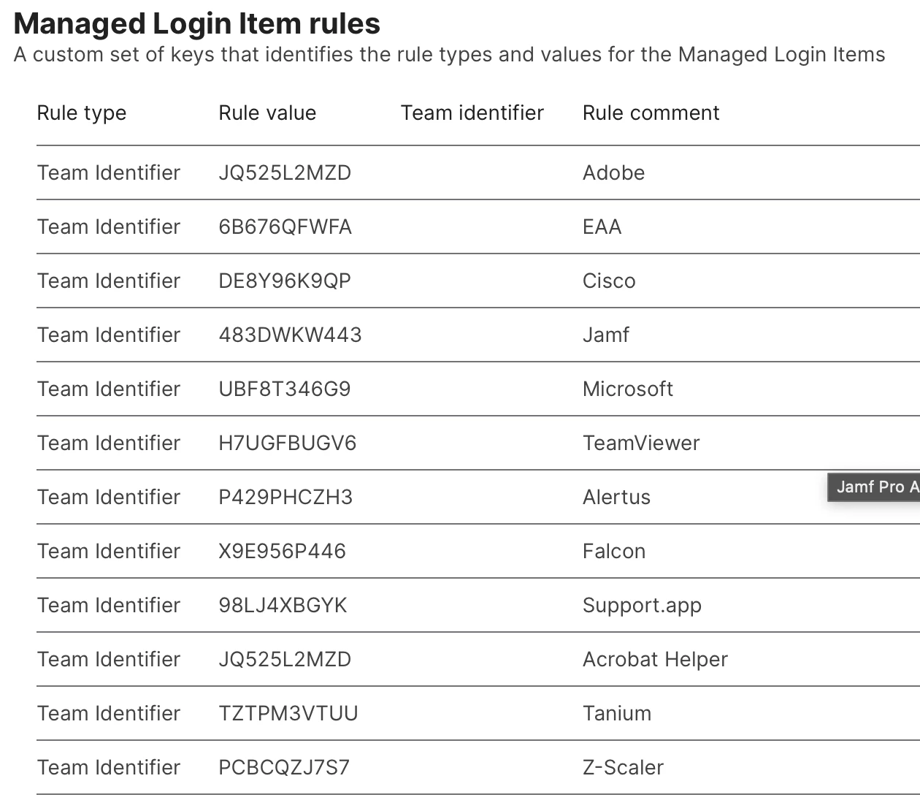Select the Adobe rule comment cell
This screenshot has height=811, width=920.
(x=613, y=172)
